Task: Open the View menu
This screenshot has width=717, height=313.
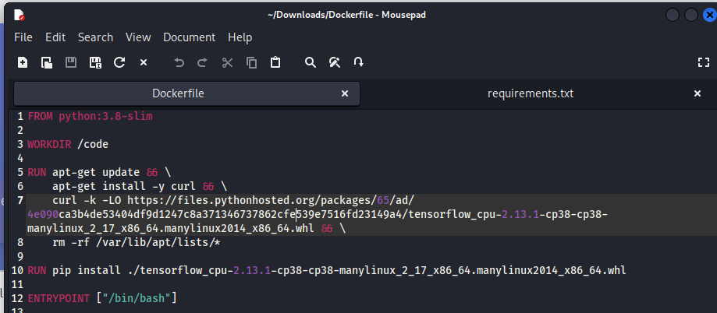Action: pos(138,37)
